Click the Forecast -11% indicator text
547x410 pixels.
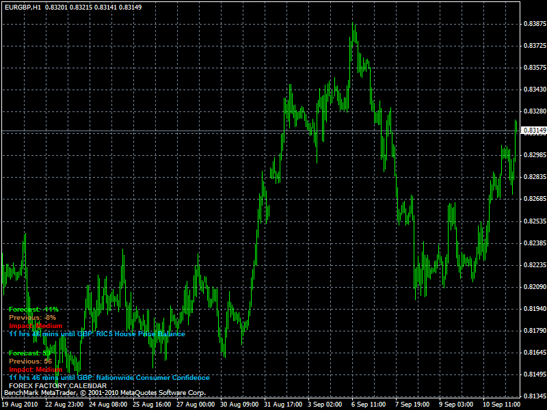pyautogui.click(x=34, y=310)
